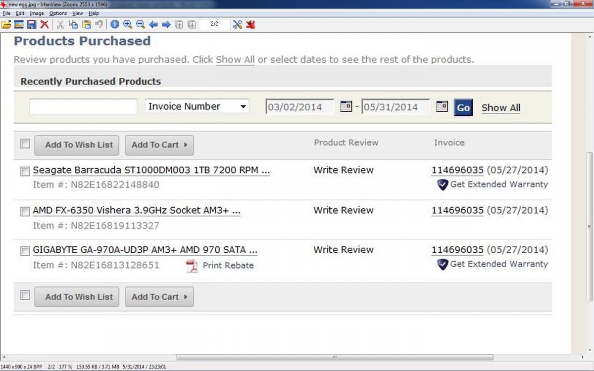Open GIGABYTE GA-970A-UD3P product link

(x=145, y=250)
